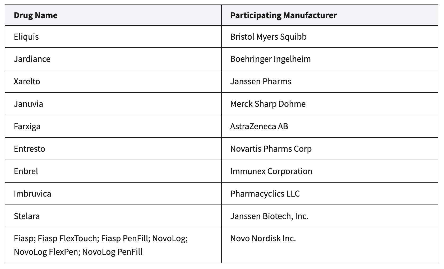
Task: Select the Eliquis drug cell
Action: point(26,37)
